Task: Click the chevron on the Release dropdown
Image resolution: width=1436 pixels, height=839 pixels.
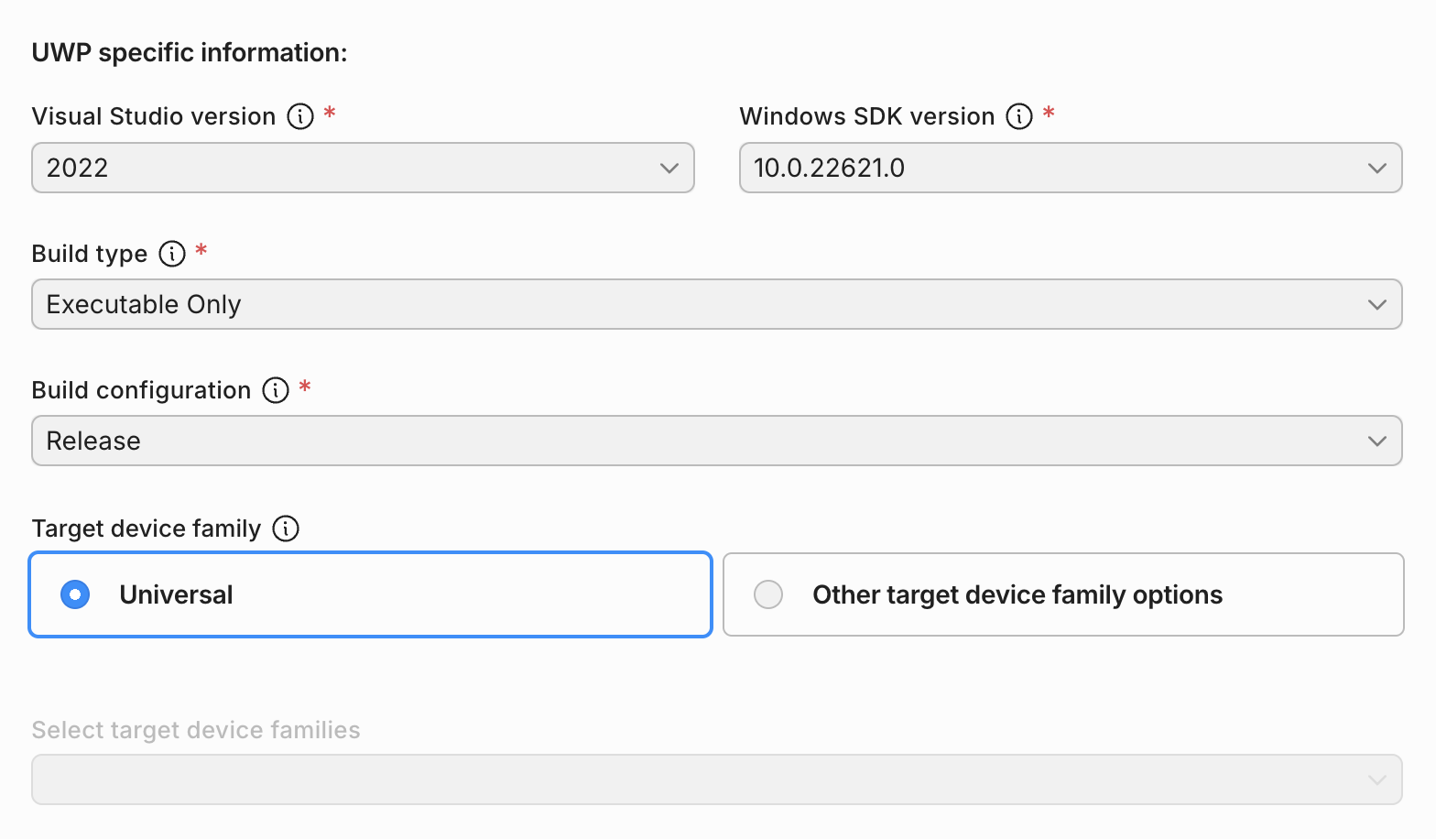Action: 1377,441
